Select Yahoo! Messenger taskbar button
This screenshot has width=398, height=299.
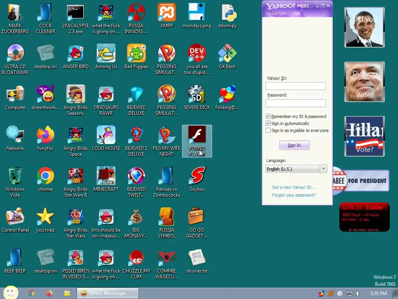[x=108, y=294]
